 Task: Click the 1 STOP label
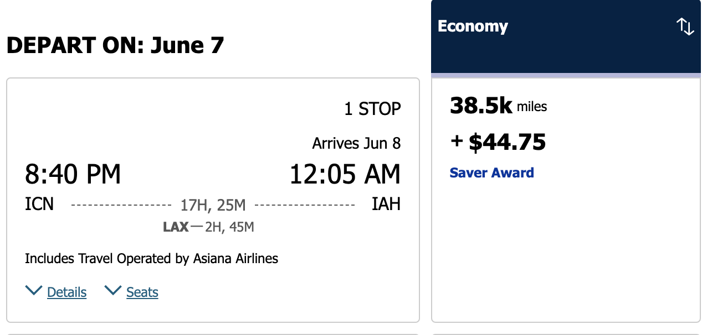click(372, 109)
